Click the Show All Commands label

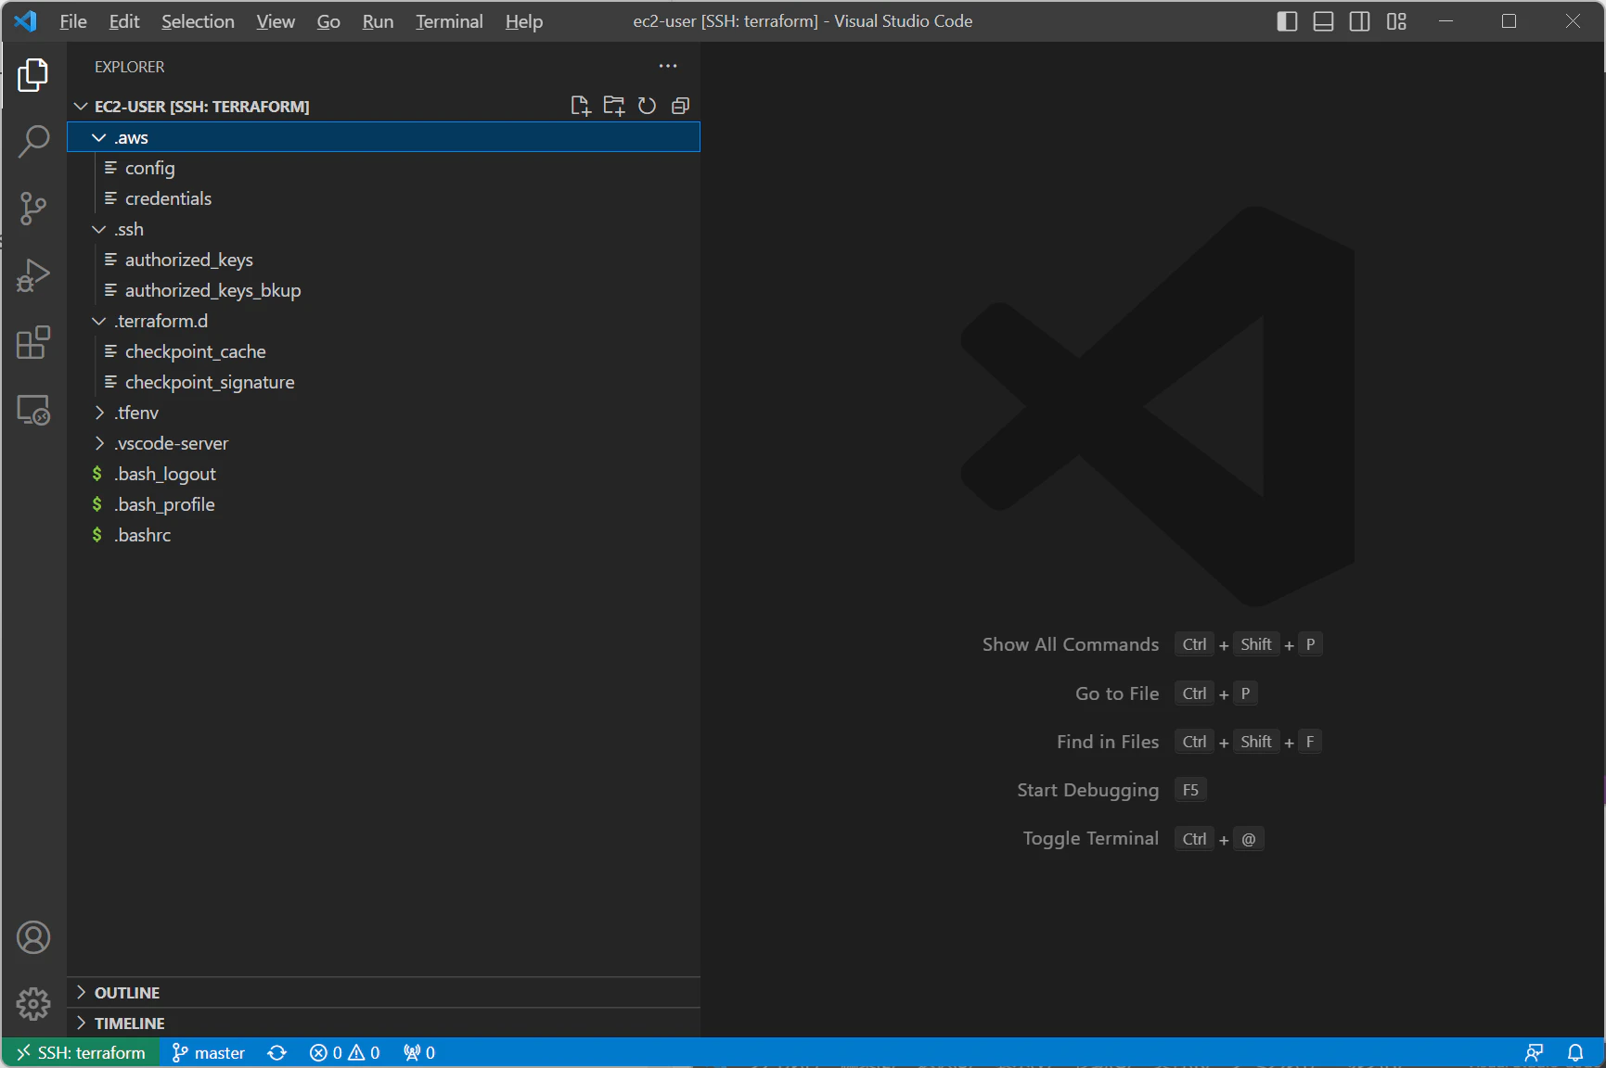[1071, 644]
